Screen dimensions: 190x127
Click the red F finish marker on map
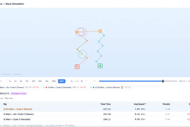(77, 67)
